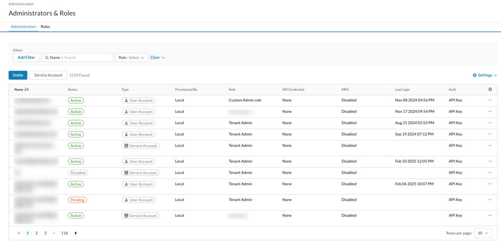This screenshot has width=501, height=243.
Task: Click the Auth column header
Action: coord(453,90)
